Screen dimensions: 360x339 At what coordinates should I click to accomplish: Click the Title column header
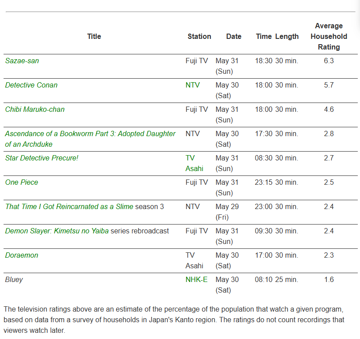tap(94, 36)
